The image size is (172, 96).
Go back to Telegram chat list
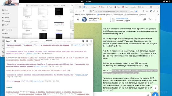pyautogui.click(x=78, y=19)
